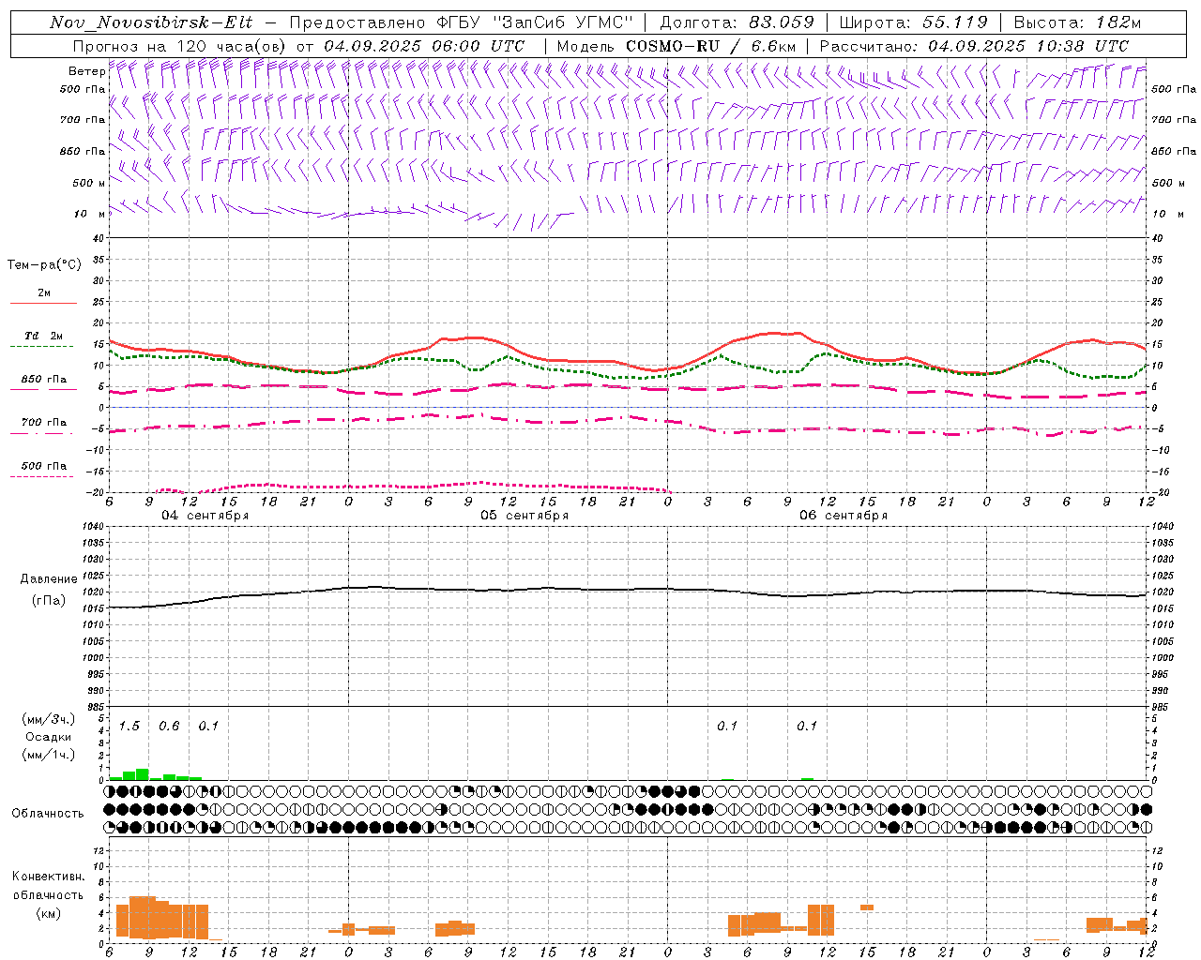1201x960 pixels.
Task: Select the Осадки precipitation label
Action: [47, 737]
